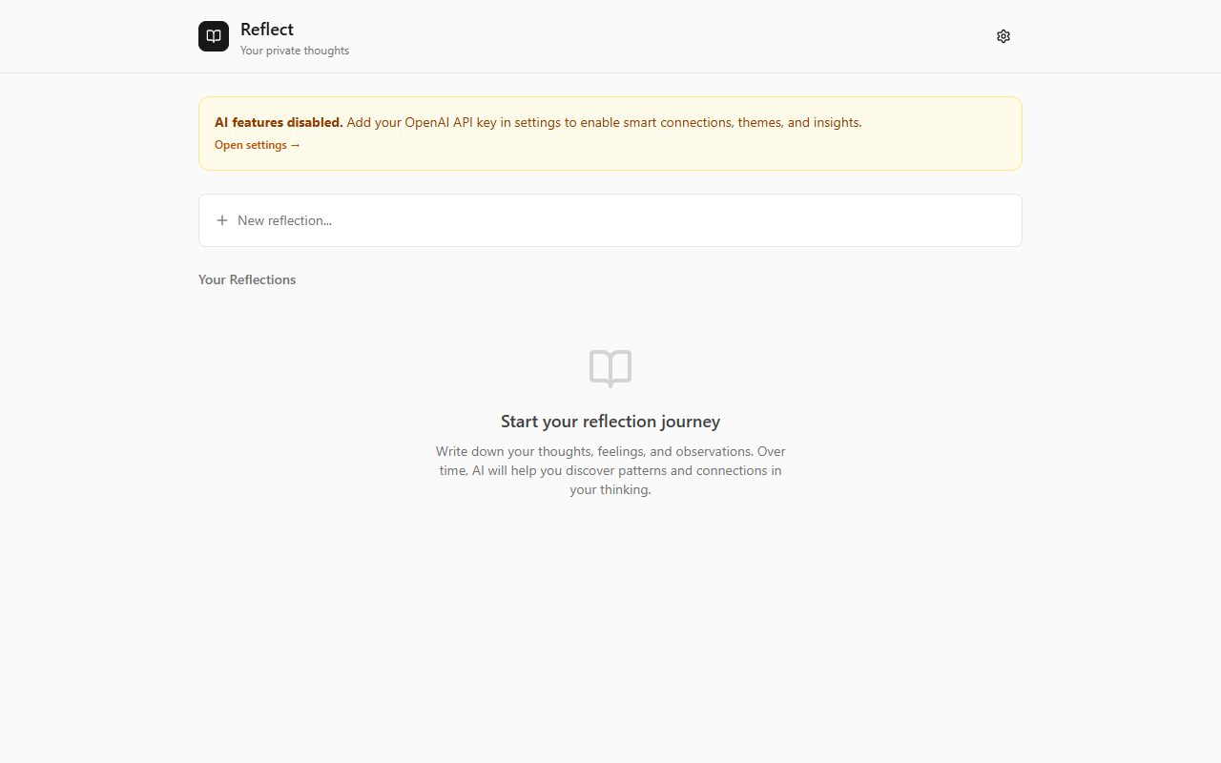Click 'OpenAI API key' in the banner message

coord(449,122)
